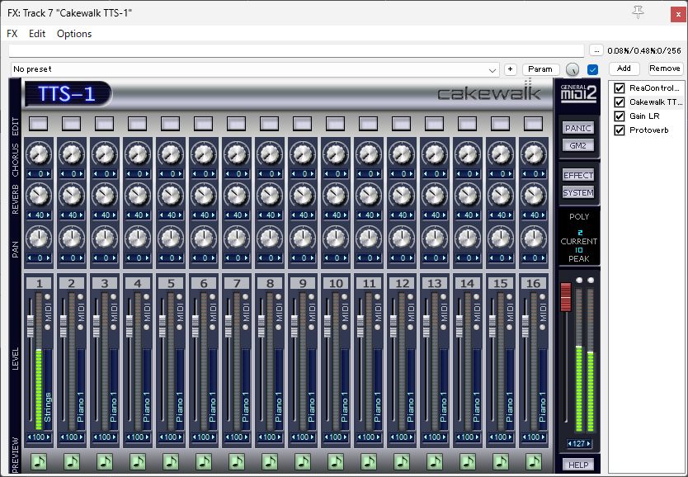
Task: Select Protoverb in the FX chain list
Action: pyautogui.click(x=649, y=130)
